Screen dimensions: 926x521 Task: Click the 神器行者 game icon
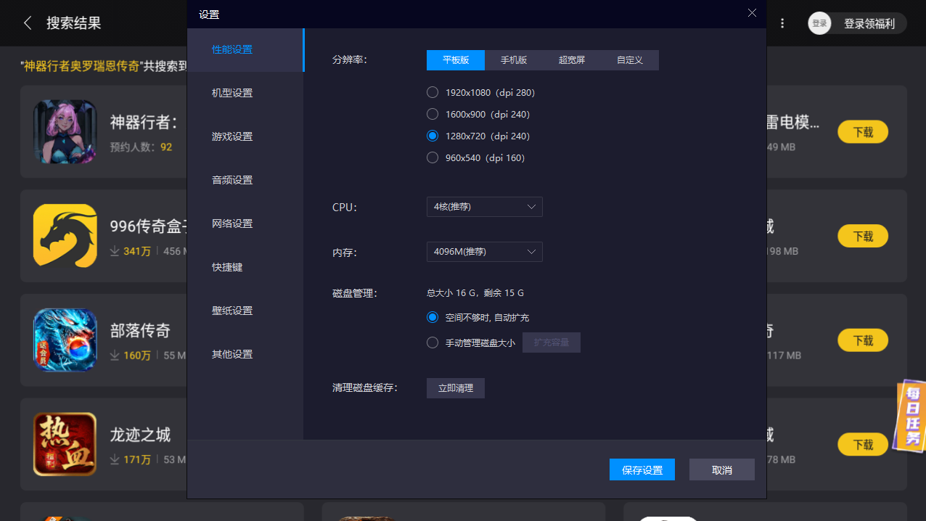coord(65,131)
